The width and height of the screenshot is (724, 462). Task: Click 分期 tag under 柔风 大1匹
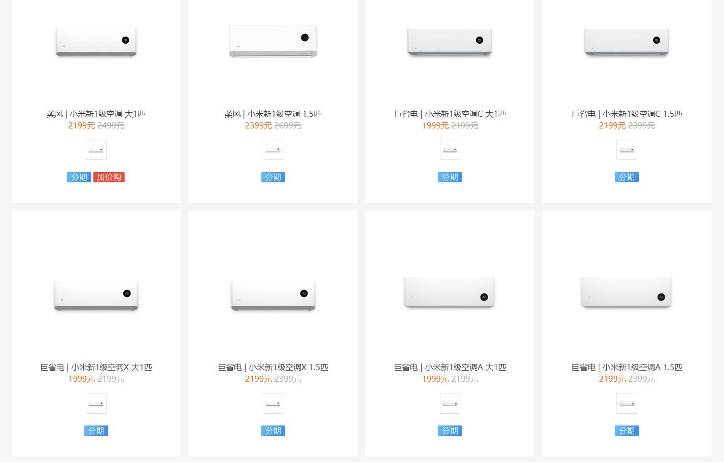[79, 177]
